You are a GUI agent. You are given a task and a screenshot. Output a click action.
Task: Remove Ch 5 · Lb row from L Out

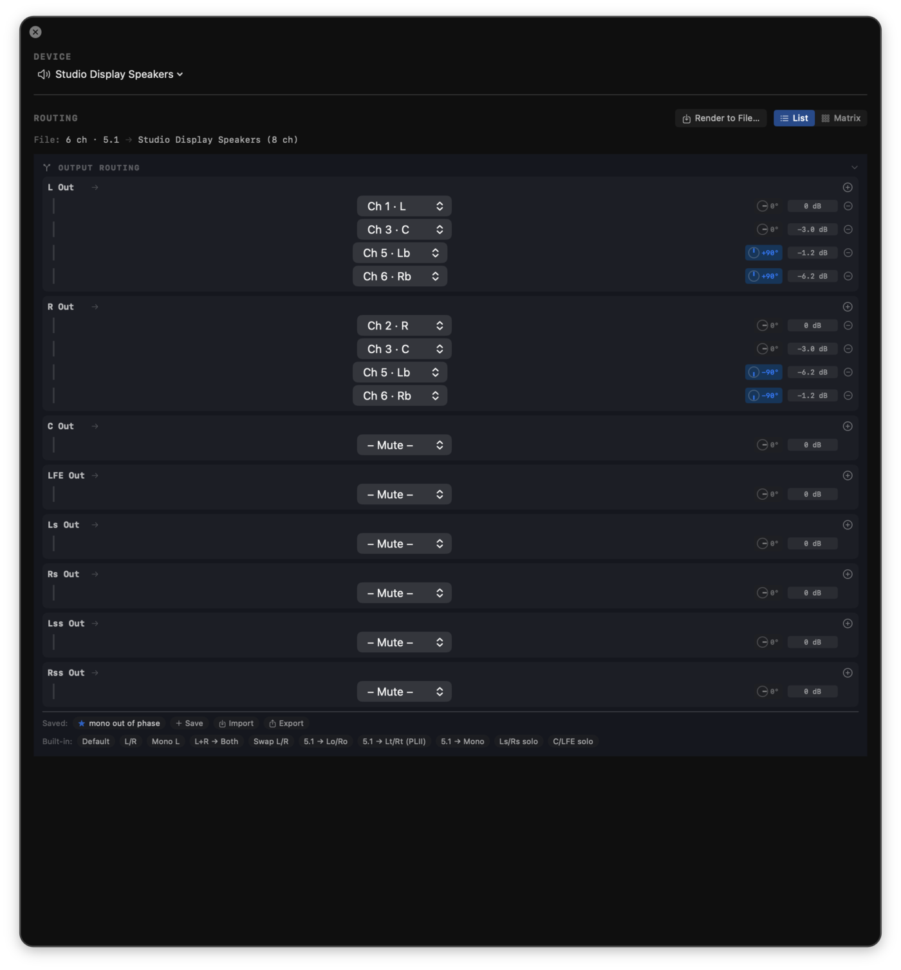[x=848, y=253]
